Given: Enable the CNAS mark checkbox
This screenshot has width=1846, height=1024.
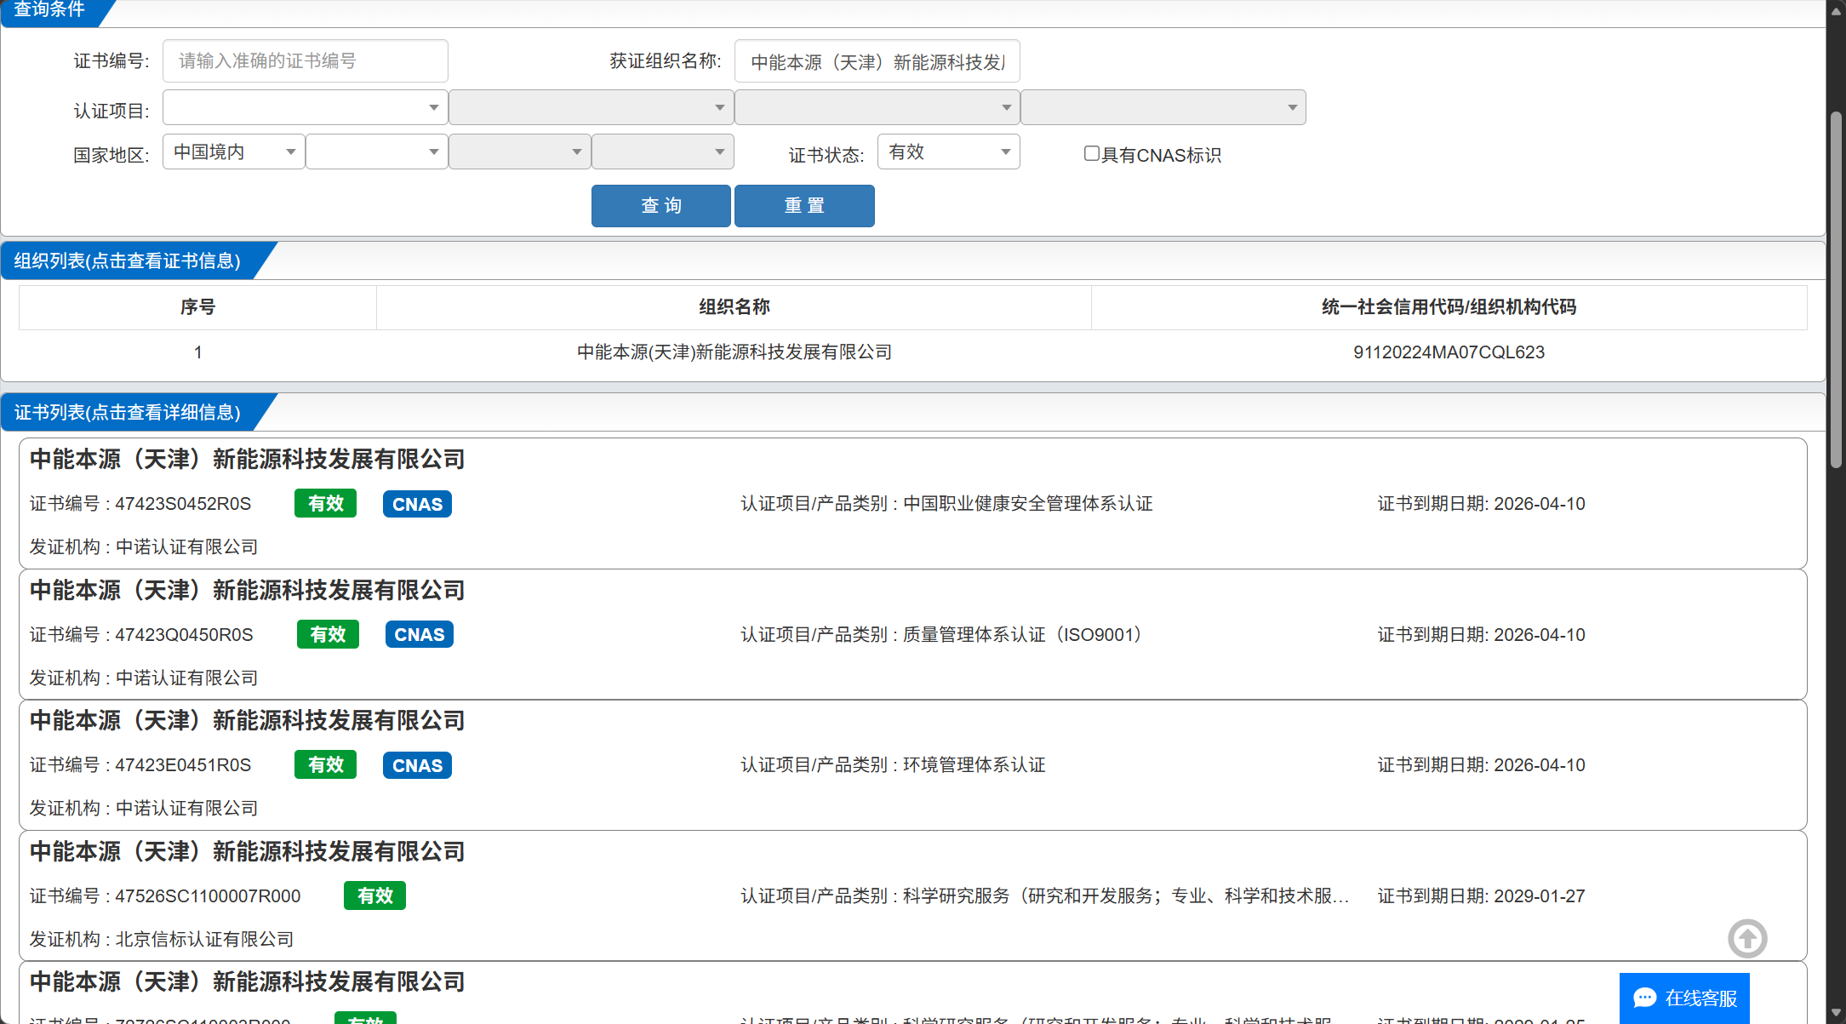Looking at the screenshot, I should [1091, 154].
